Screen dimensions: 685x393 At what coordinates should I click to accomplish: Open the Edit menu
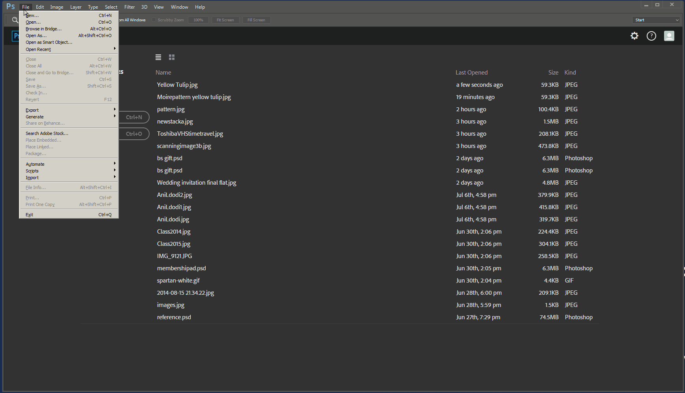[40, 7]
